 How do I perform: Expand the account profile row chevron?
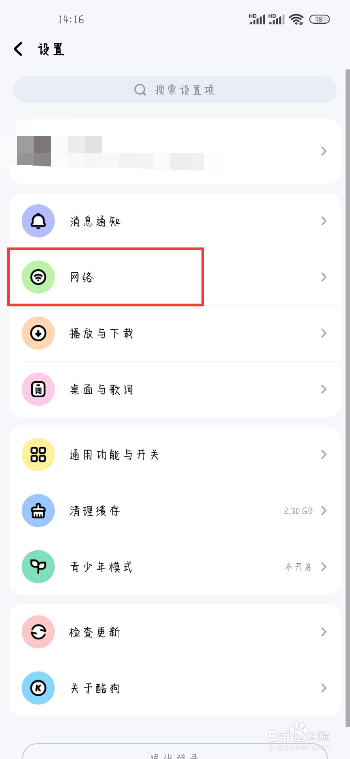[324, 151]
